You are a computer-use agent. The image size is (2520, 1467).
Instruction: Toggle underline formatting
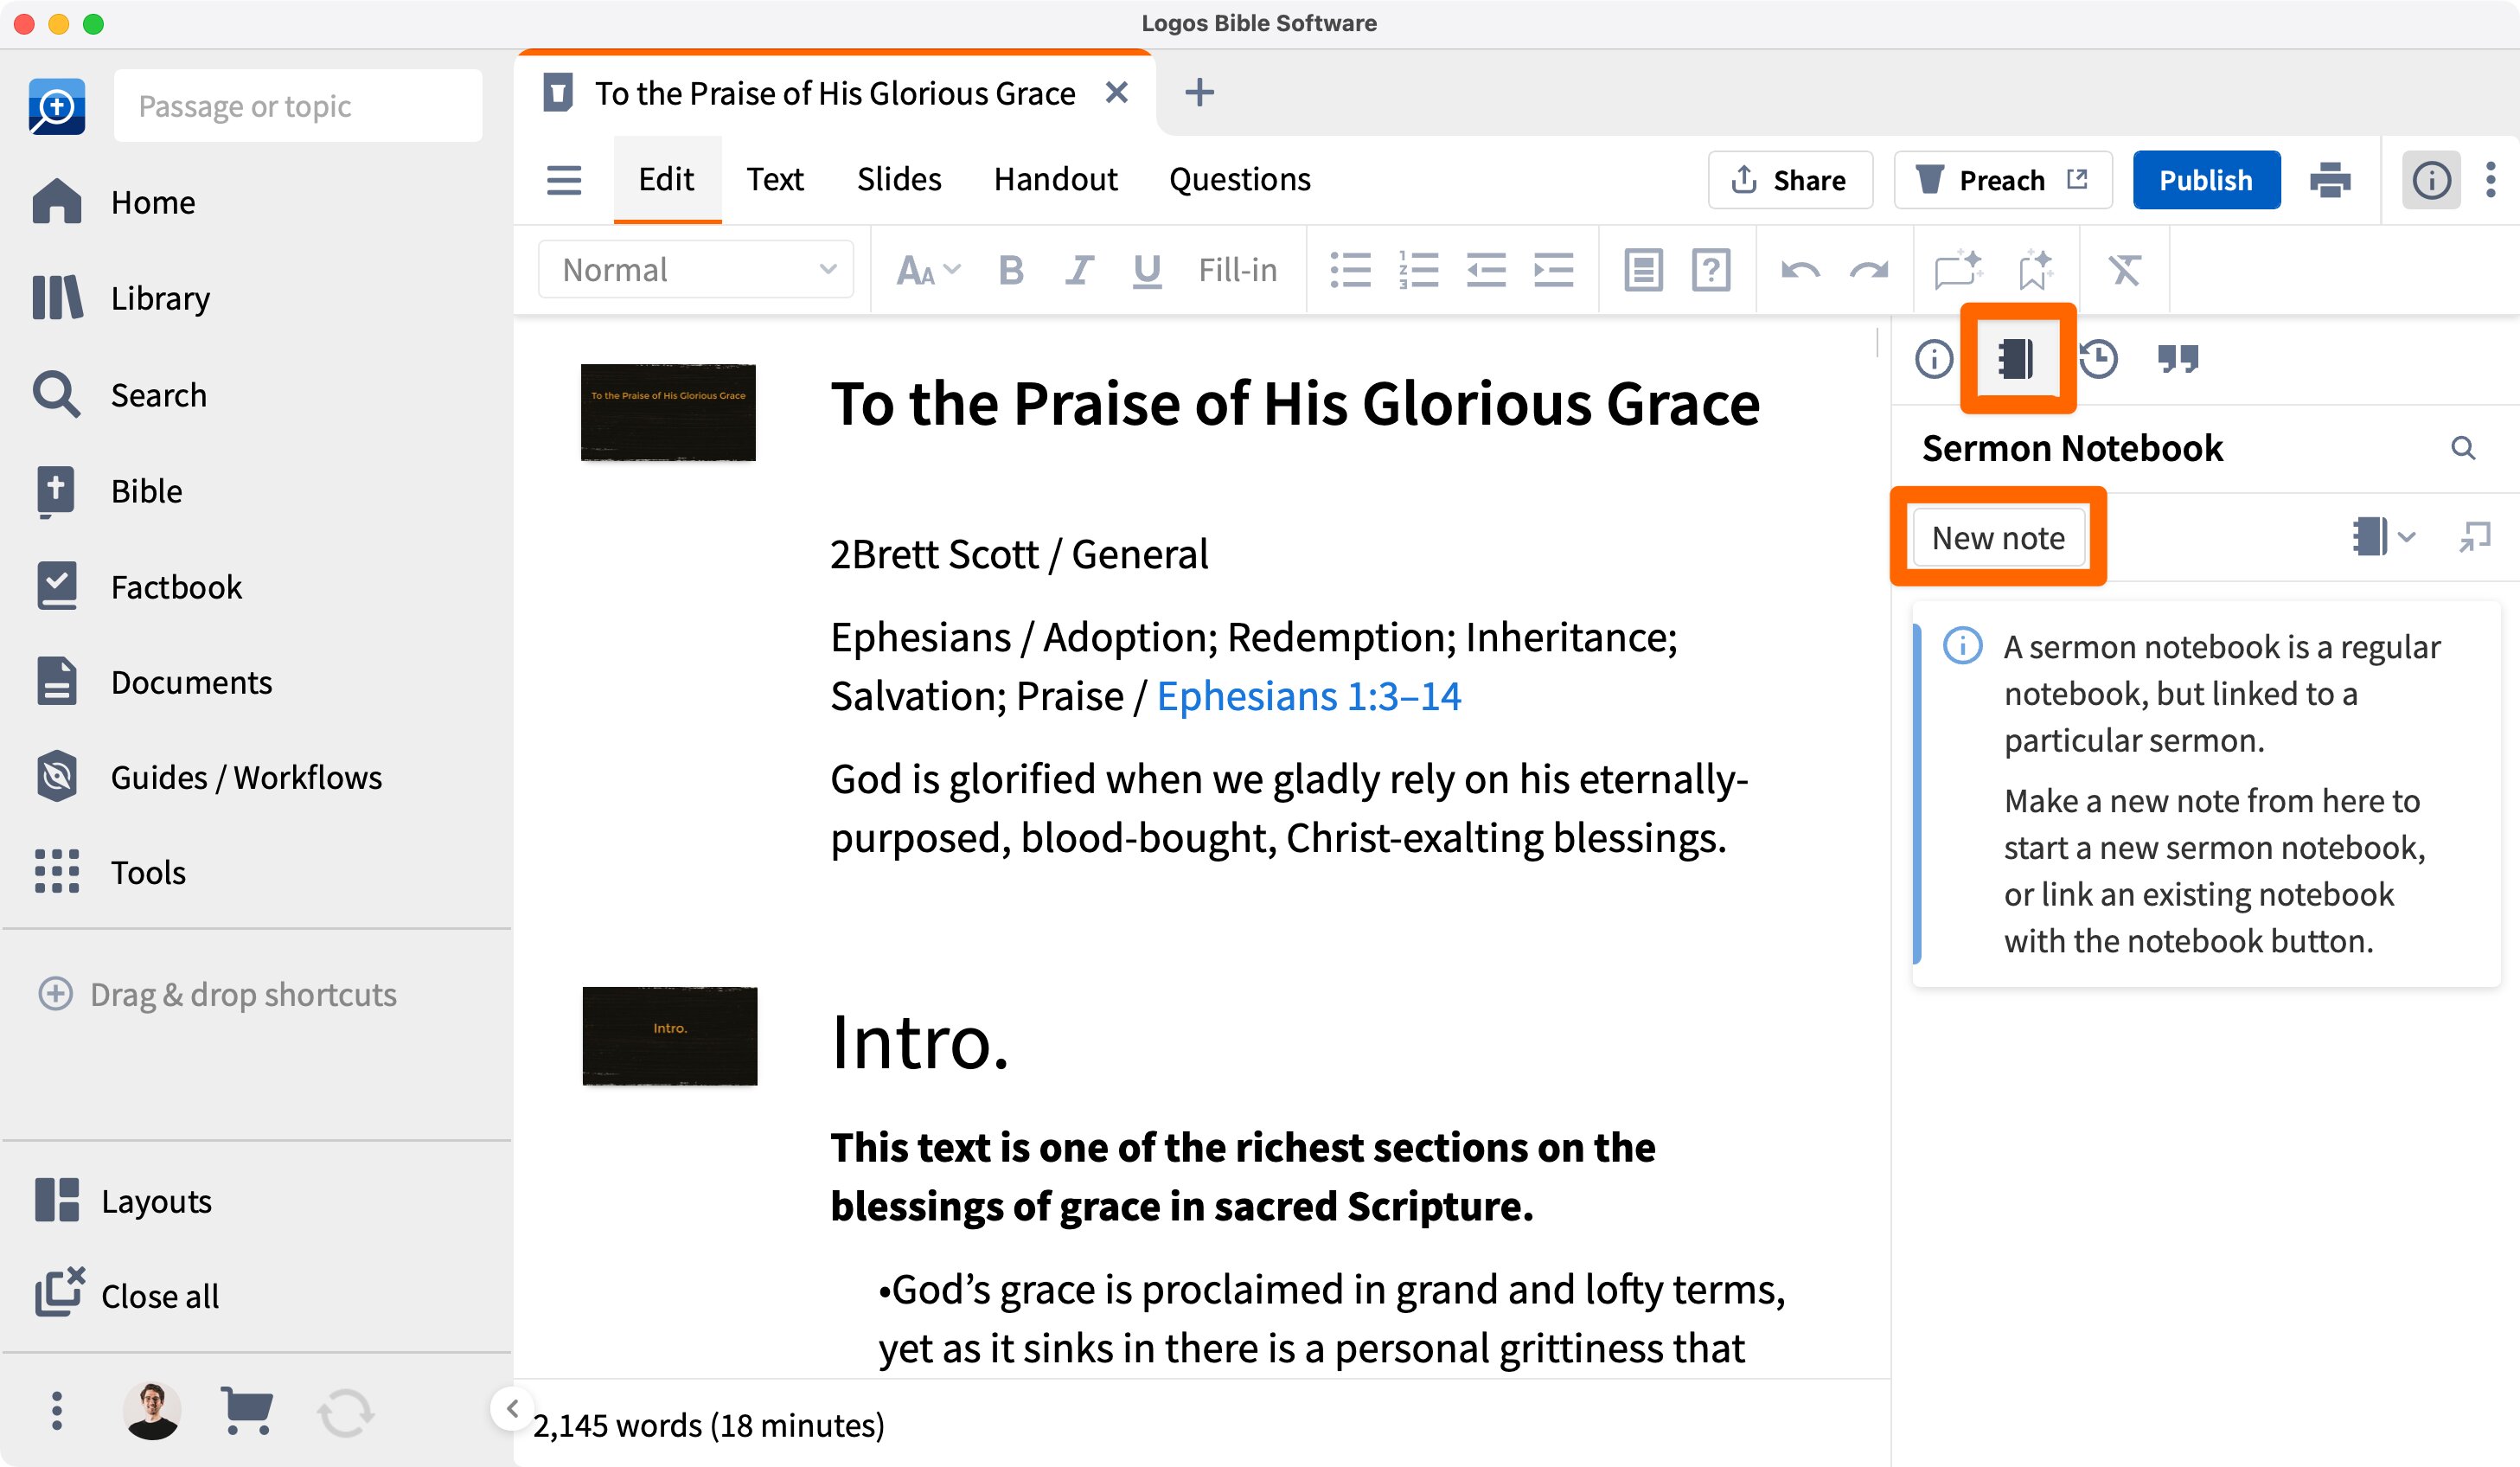coord(1147,270)
